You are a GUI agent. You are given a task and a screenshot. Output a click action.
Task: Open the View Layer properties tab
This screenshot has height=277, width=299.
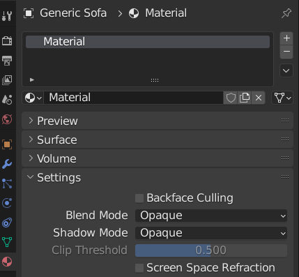pyautogui.click(x=7, y=80)
